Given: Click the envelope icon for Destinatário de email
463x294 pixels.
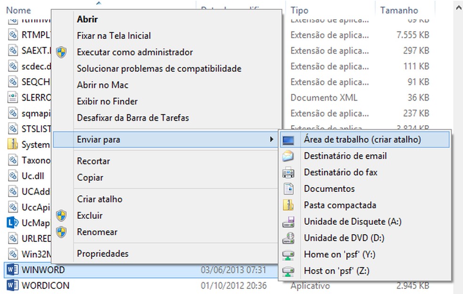Looking at the screenshot, I should tap(288, 156).
